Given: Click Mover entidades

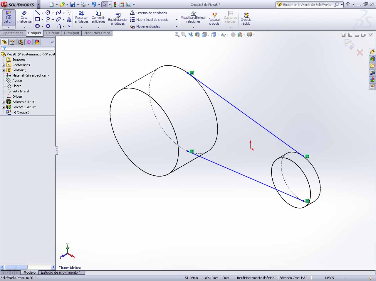Looking at the screenshot, I should 145,26.
